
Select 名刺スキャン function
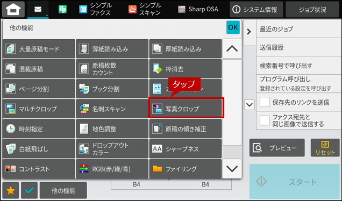click(112, 109)
